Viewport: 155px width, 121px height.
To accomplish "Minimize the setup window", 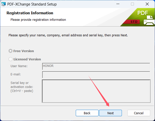I will pos(118,4).
